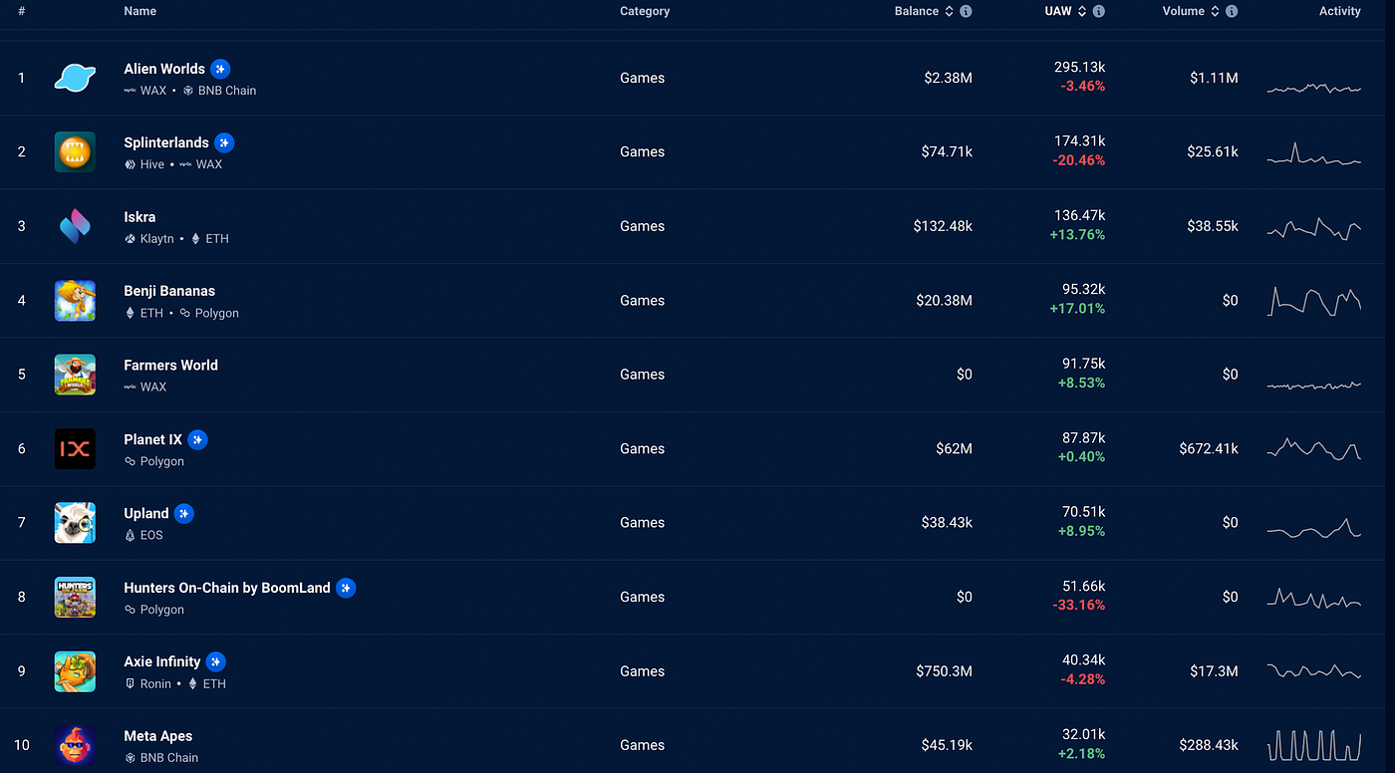Click the +13.76% UAW change for Iskra

click(x=1077, y=235)
